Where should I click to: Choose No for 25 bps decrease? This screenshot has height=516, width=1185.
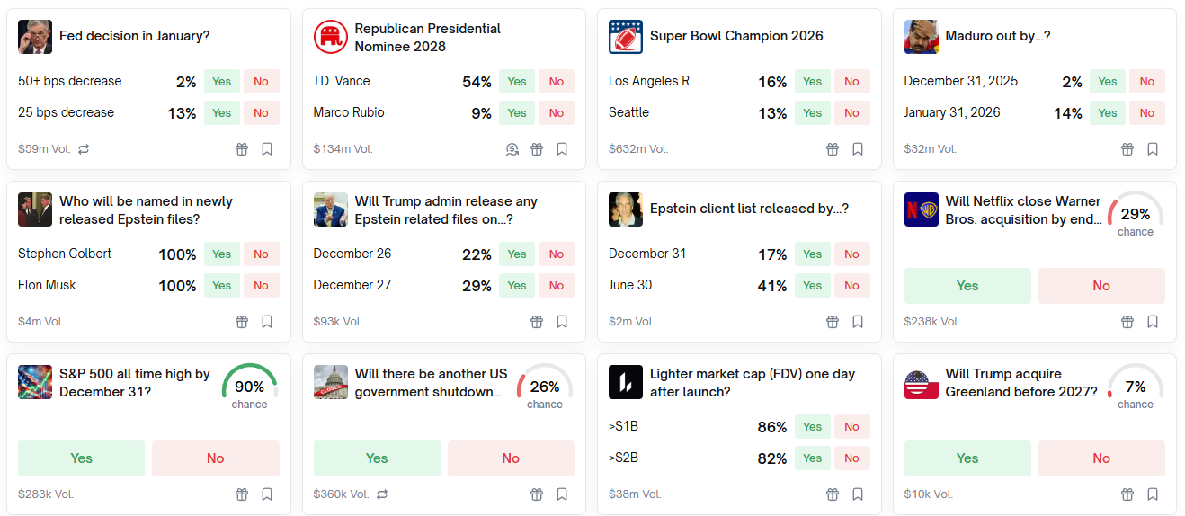point(261,113)
